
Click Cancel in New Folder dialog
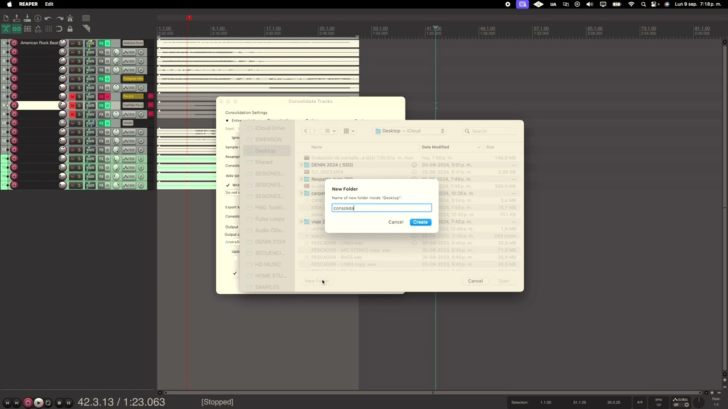(396, 222)
